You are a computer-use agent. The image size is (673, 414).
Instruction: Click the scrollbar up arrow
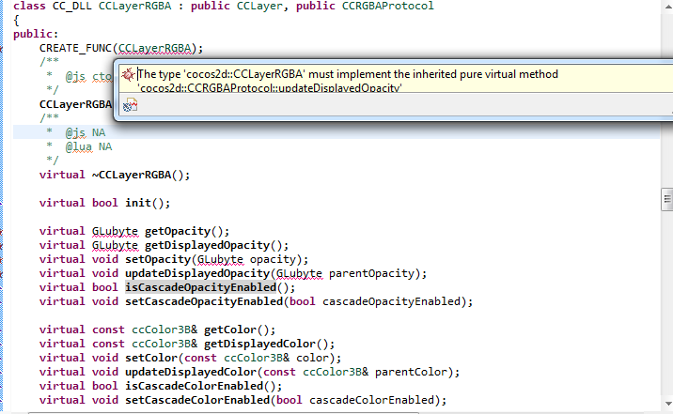[668, 7]
